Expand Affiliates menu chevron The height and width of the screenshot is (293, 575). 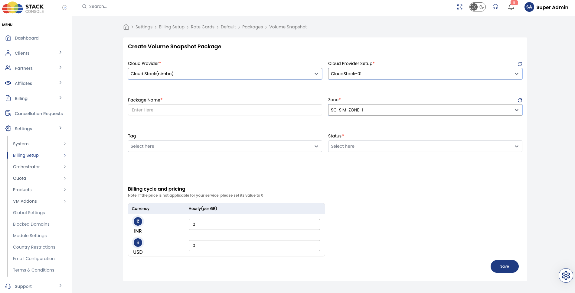tap(60, 83)
